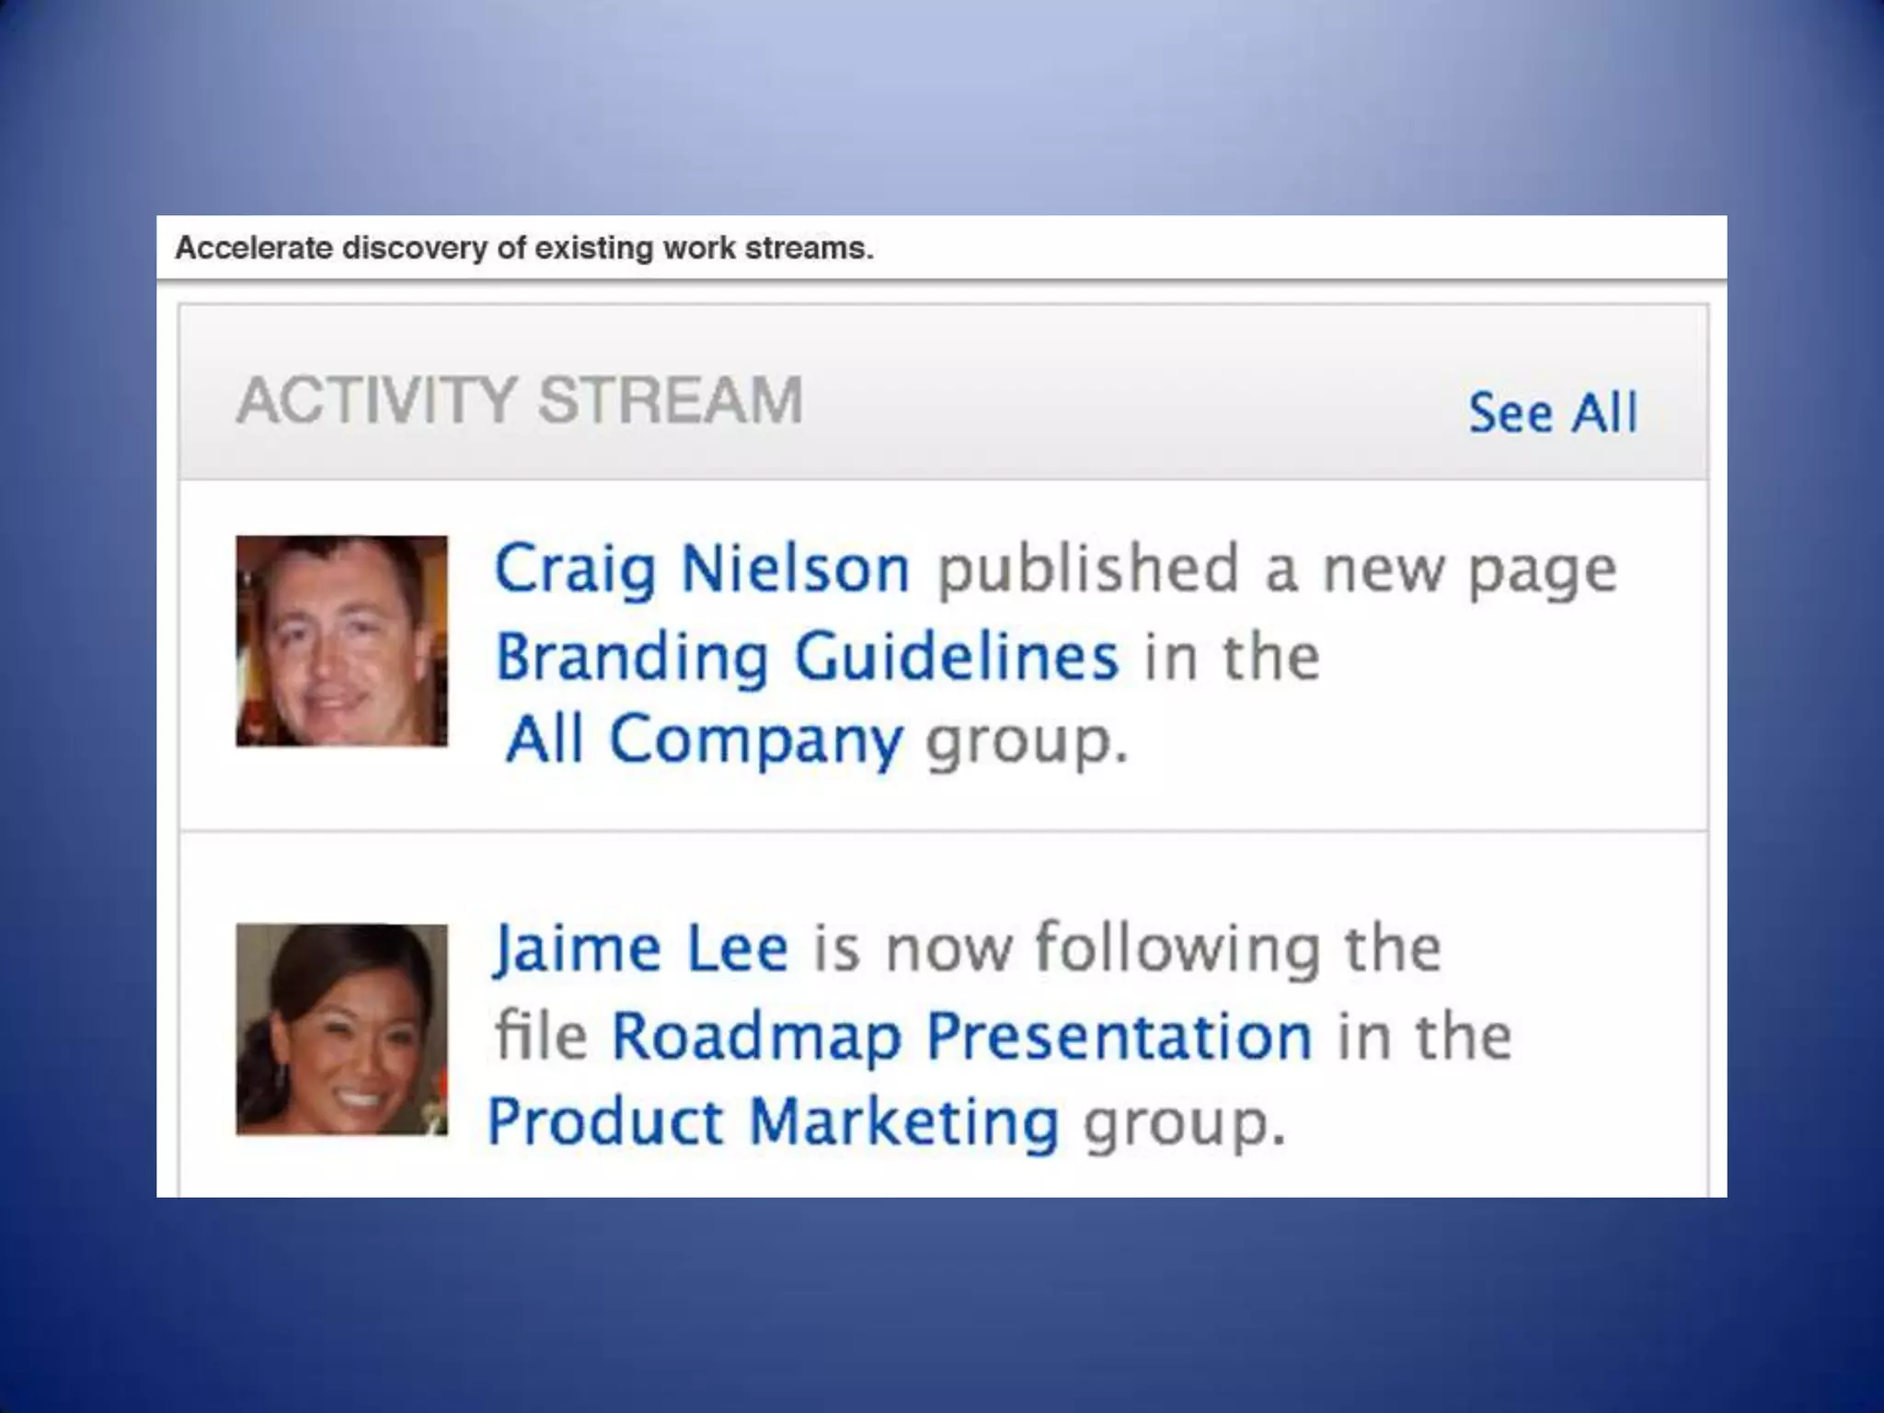Click 'in the' after Branding Guidelines

click(1231, 657)
